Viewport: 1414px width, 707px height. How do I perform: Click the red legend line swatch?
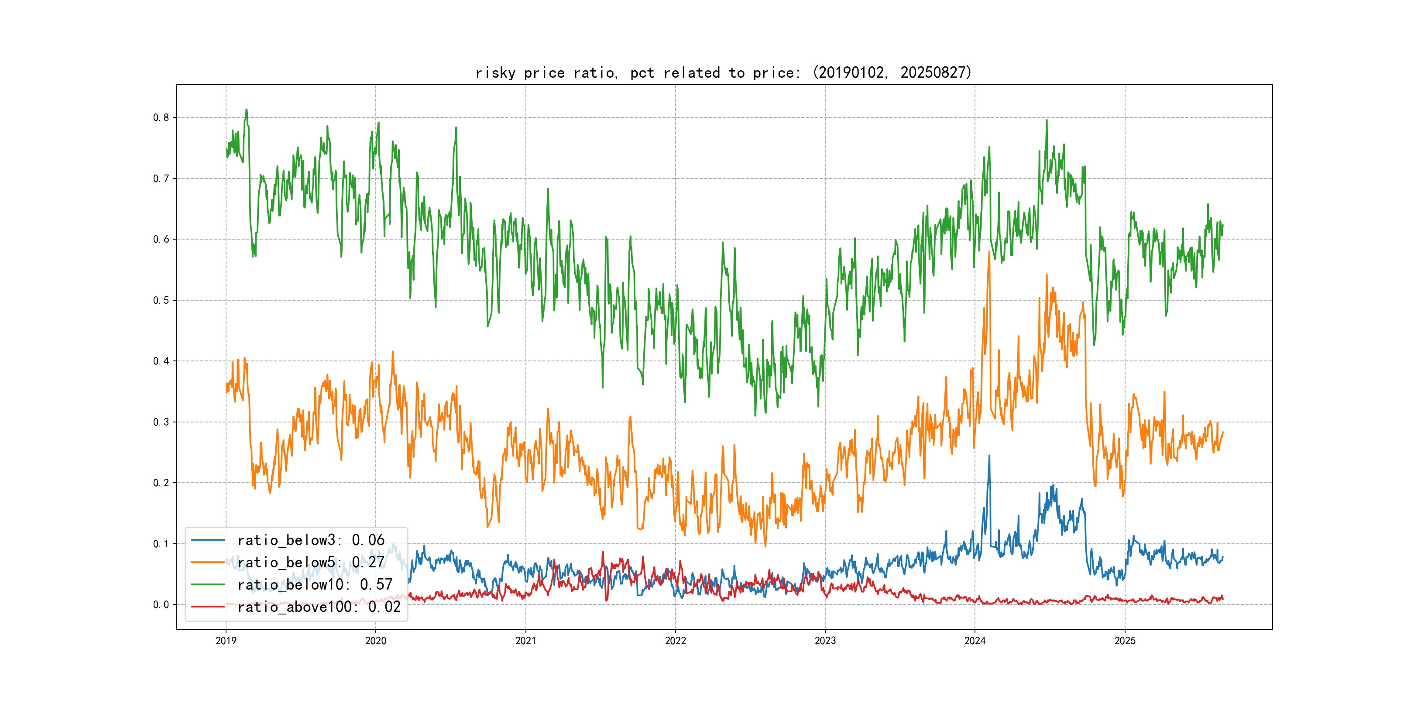[207, 607]
